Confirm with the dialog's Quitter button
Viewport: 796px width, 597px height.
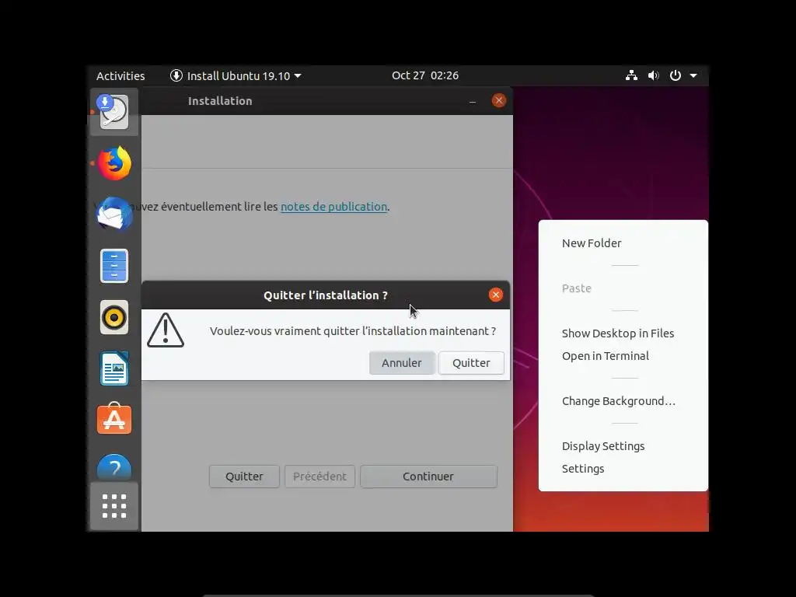(471, 363)
